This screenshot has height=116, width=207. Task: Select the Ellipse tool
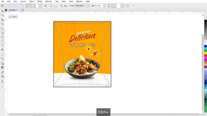[x=2, y=41]
